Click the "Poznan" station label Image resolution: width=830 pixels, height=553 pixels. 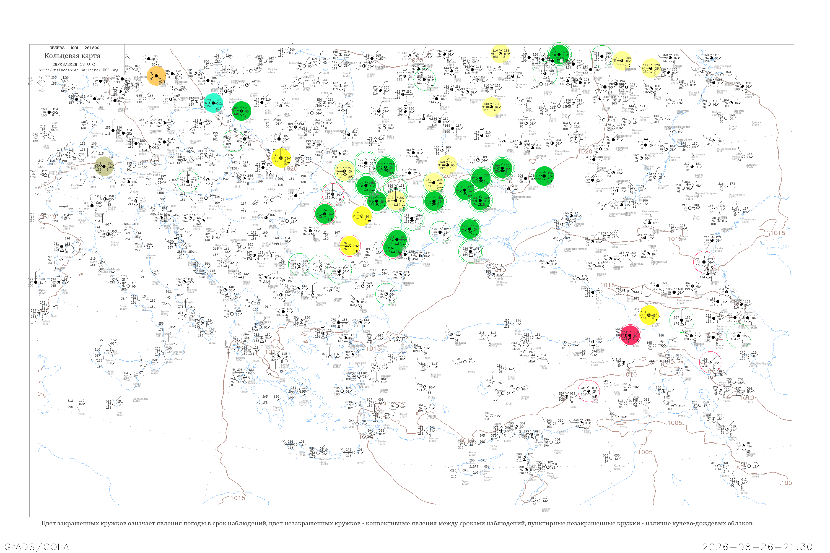coord(253,93)
